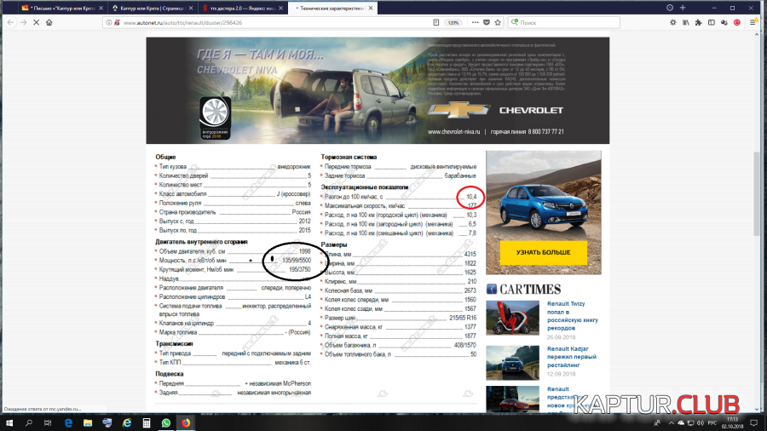Click the search field Поиск

tap(563, 22)
